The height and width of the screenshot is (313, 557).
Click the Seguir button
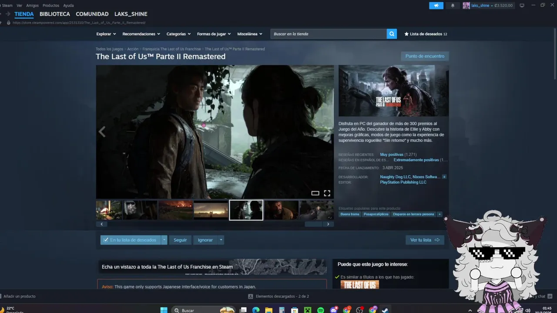[x=180, y=240]
